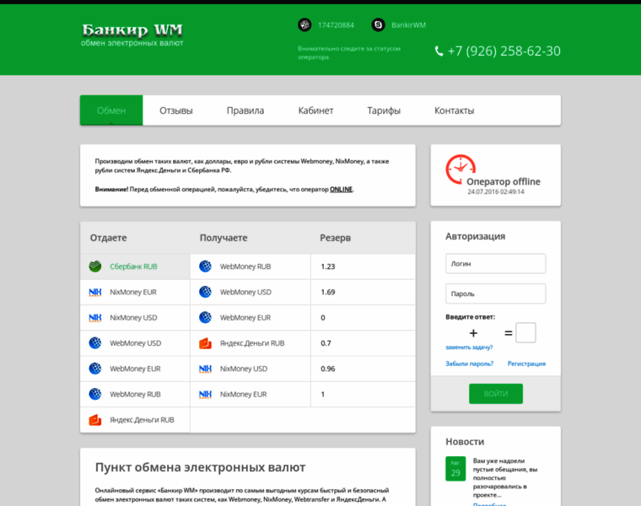The width and height of the screenshot is (641, 506).
Task: Click the Банкир WM site logo
Action: [132, 35]
